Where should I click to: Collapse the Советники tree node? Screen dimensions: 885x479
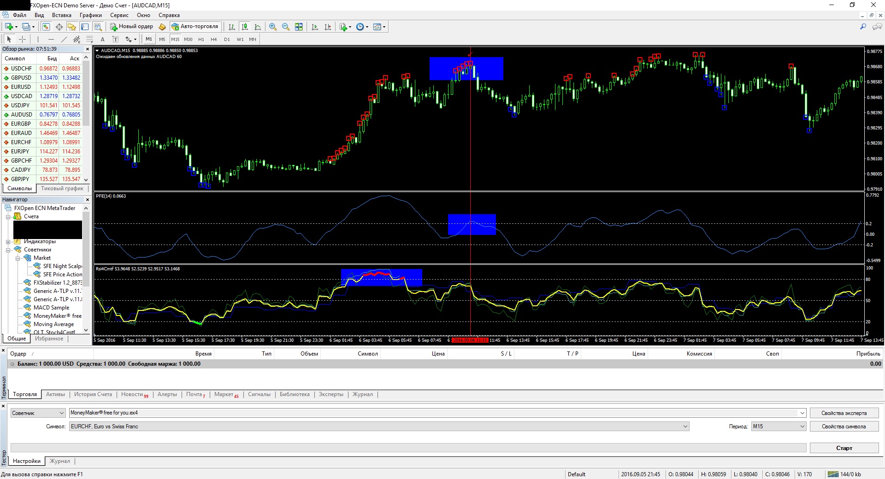pyautogui.click(x=8, y=250)
